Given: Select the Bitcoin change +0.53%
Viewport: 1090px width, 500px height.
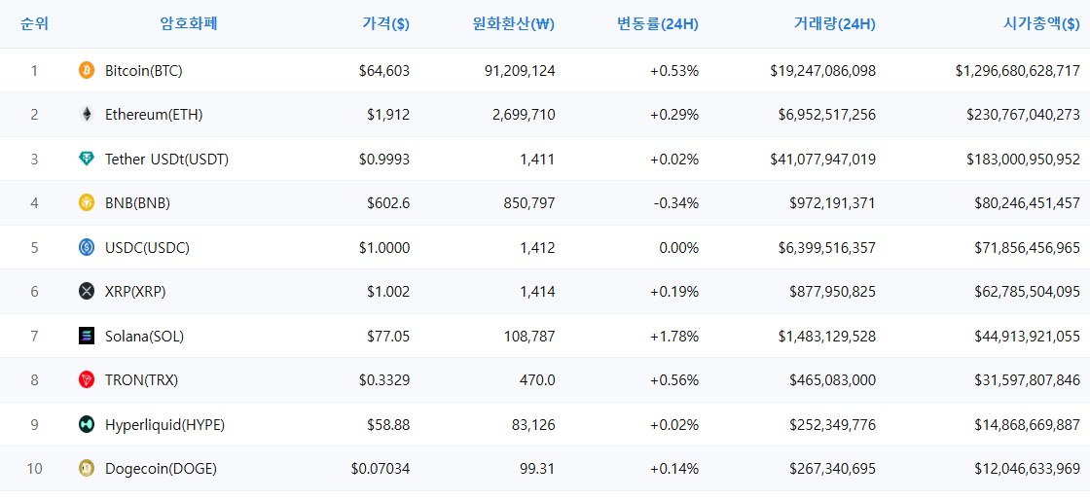Looking at the screenshot, I should [674, 70].
